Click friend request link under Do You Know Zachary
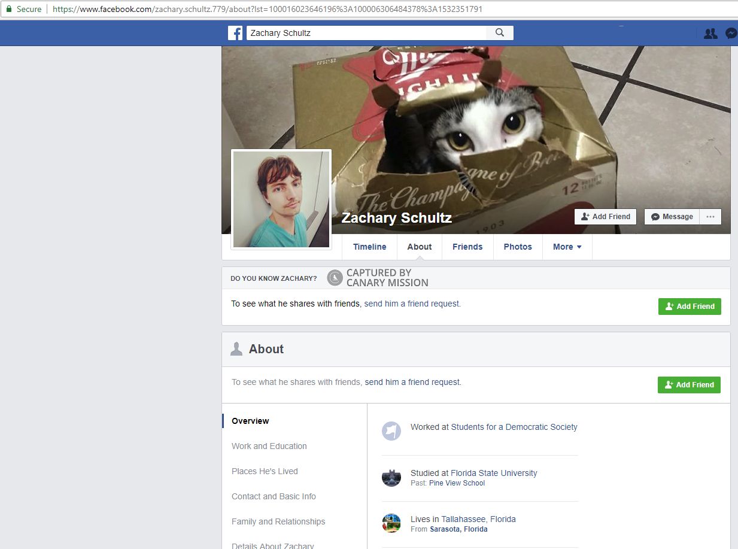 coord(412,304)
